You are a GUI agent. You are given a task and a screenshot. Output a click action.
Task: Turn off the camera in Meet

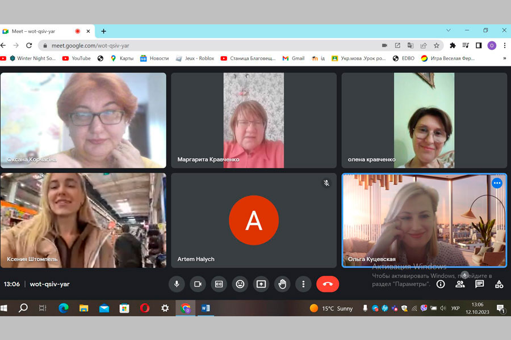pyautogui.click(x=198, y=284)
